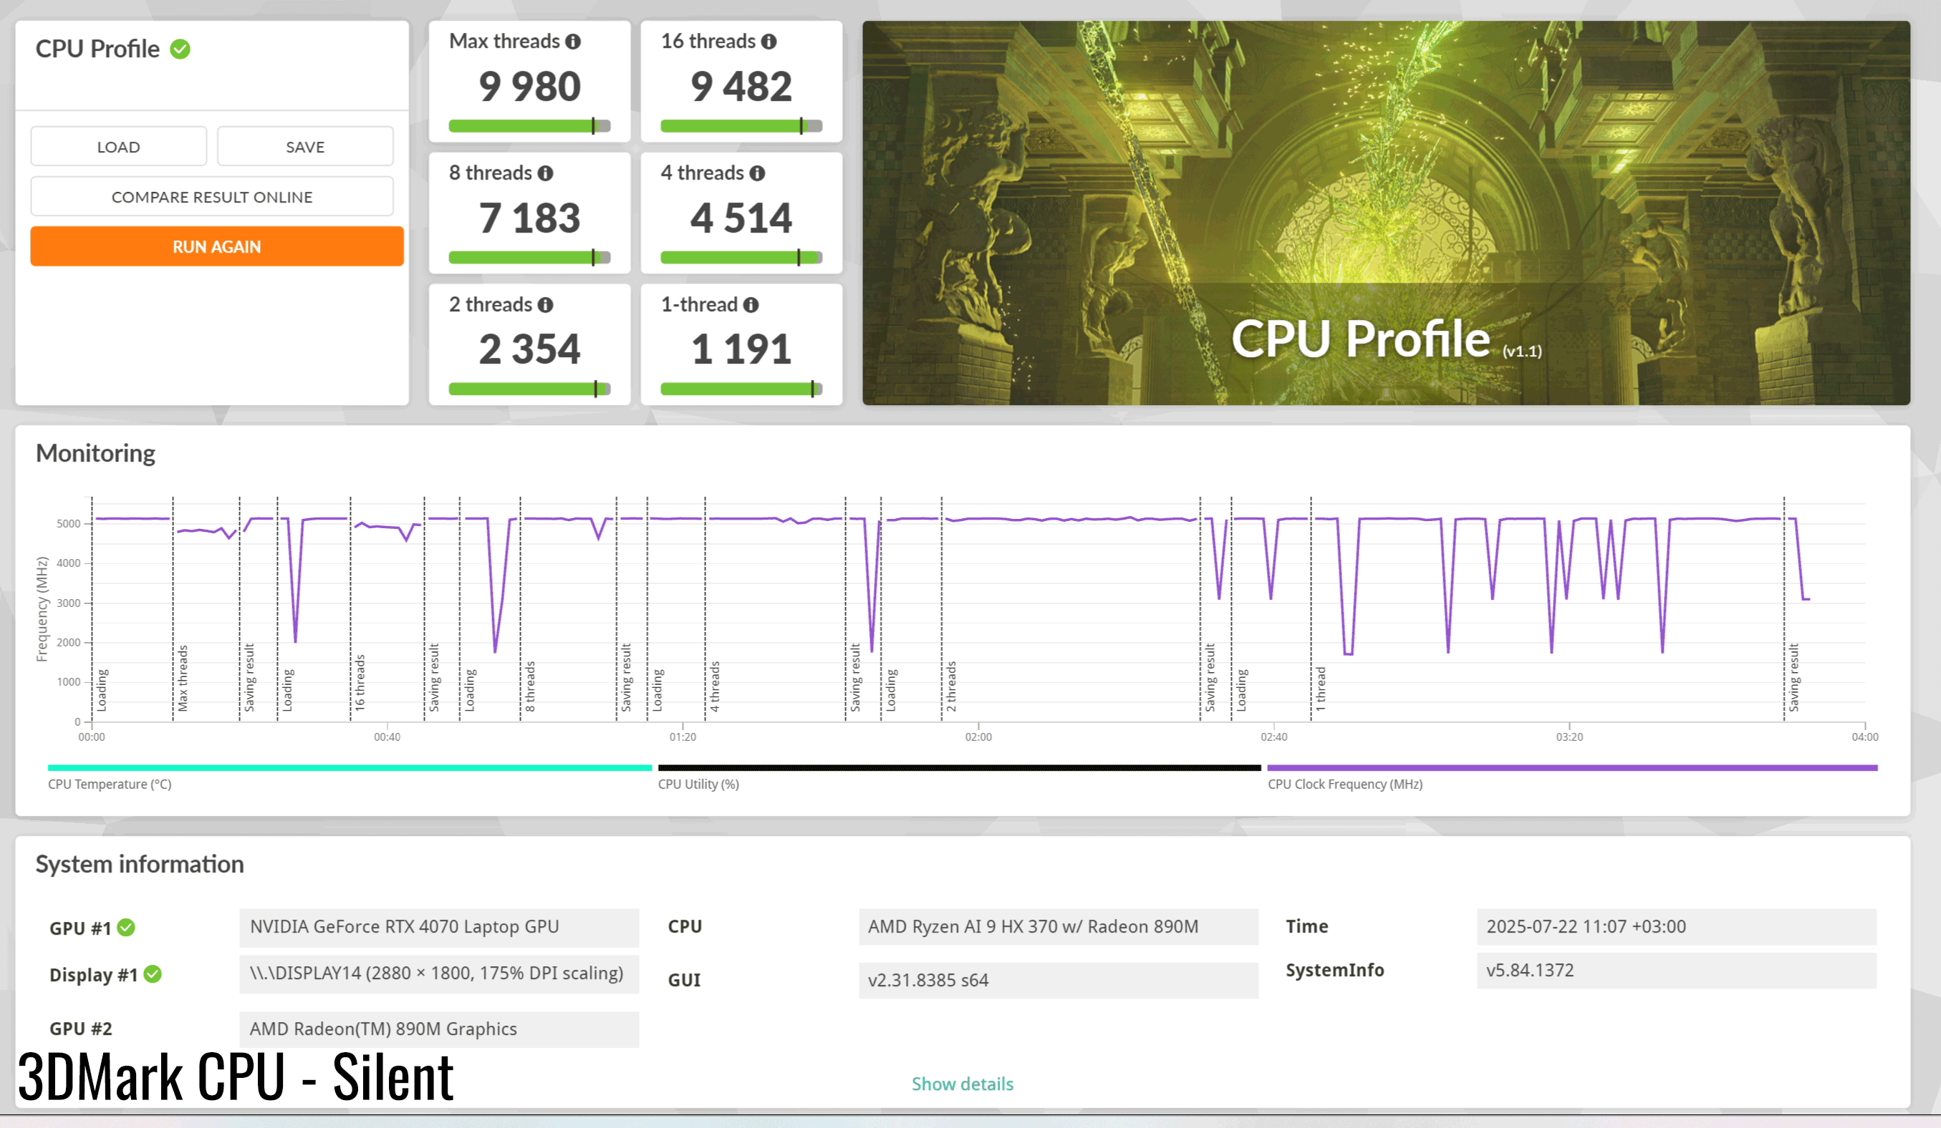Click the CPU Profile v1.1 banner image
Image resolution: width=1941 pixels, height=1128 pixels.
[1386, 213]
